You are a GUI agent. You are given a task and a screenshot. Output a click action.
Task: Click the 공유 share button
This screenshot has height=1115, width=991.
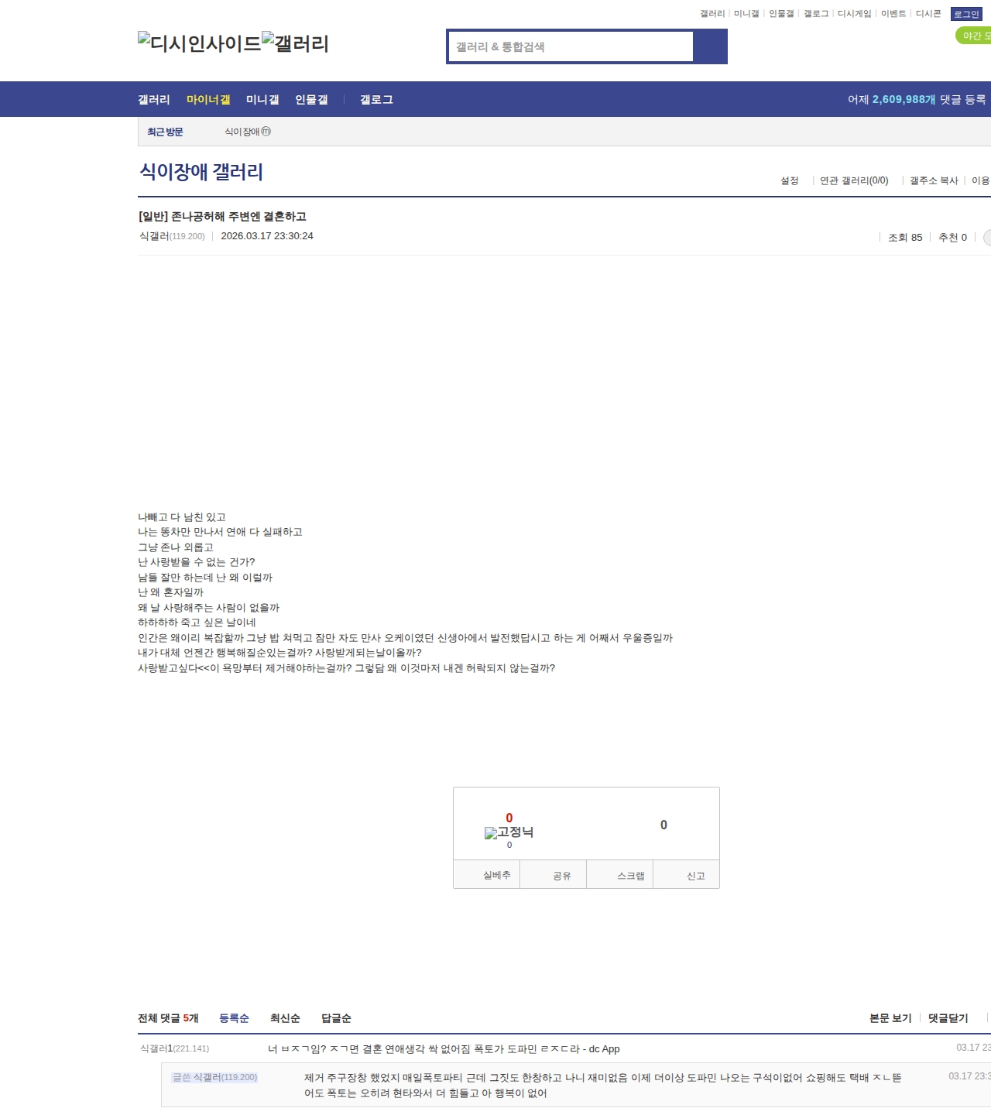pos(553,875)
